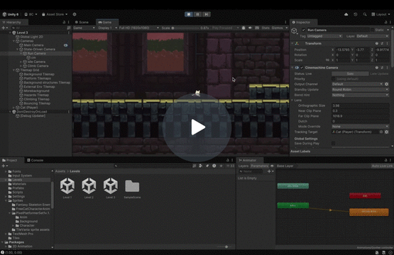This screenshot has width=394, height=255.
Task: Toggle the Static checkbox in Inspector
Action: click(x=372, y=30)
